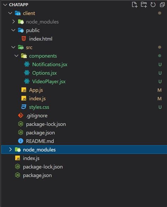Refresh the Explorer tree
The width and height of the screenshot is (167, 207).
coord(153,5)
